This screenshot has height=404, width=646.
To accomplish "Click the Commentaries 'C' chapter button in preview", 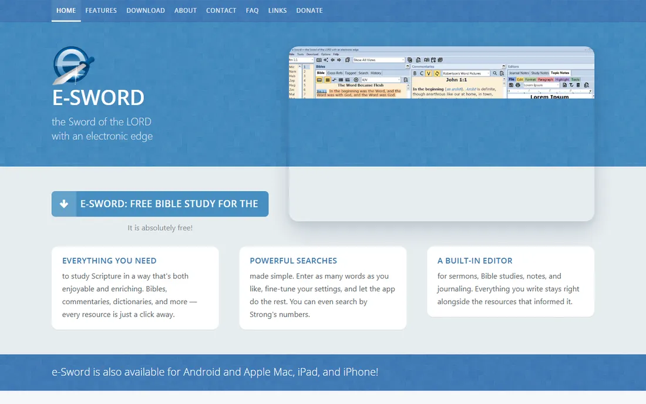I will point(422,73).
